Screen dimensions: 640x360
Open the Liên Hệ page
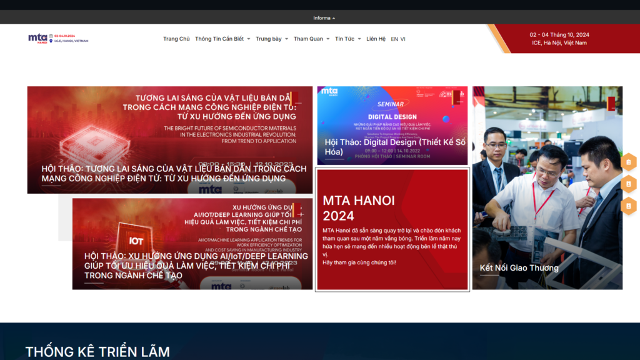click(x=376, y=39)
